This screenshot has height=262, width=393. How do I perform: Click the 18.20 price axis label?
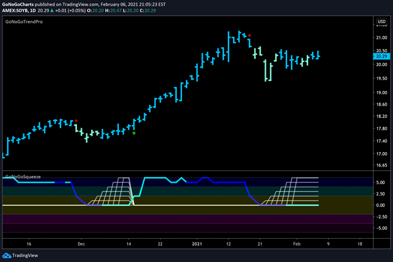pyautogui.click(x=382, y=116)
